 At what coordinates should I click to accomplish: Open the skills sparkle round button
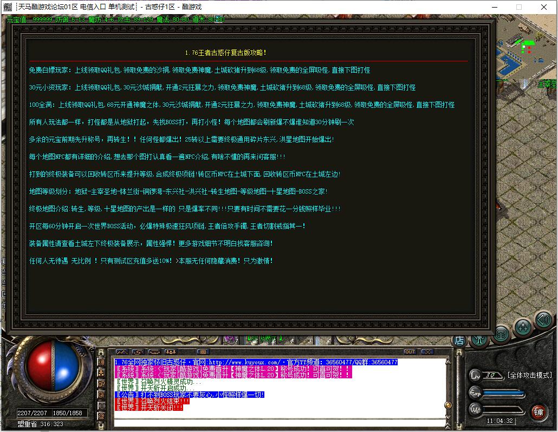pos(523,326)
